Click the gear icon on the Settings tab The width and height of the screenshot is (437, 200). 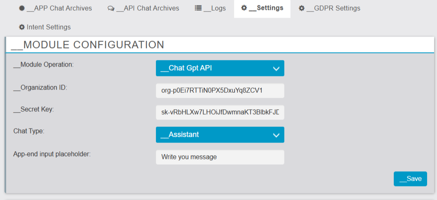click(244, 8)
